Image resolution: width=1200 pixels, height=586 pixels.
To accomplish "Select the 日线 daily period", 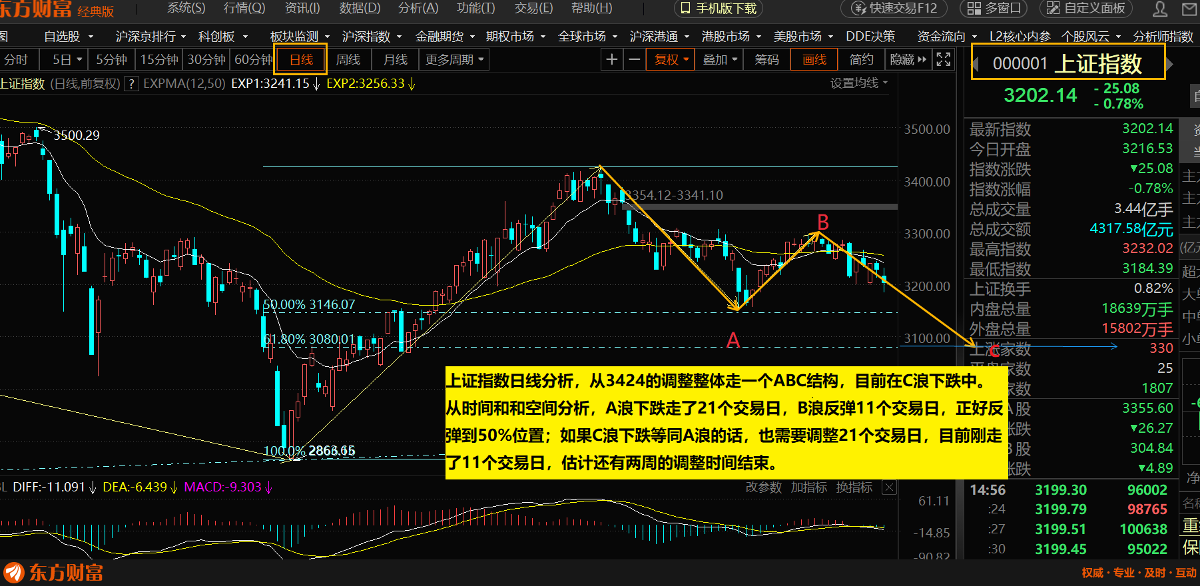I will 301,60.
